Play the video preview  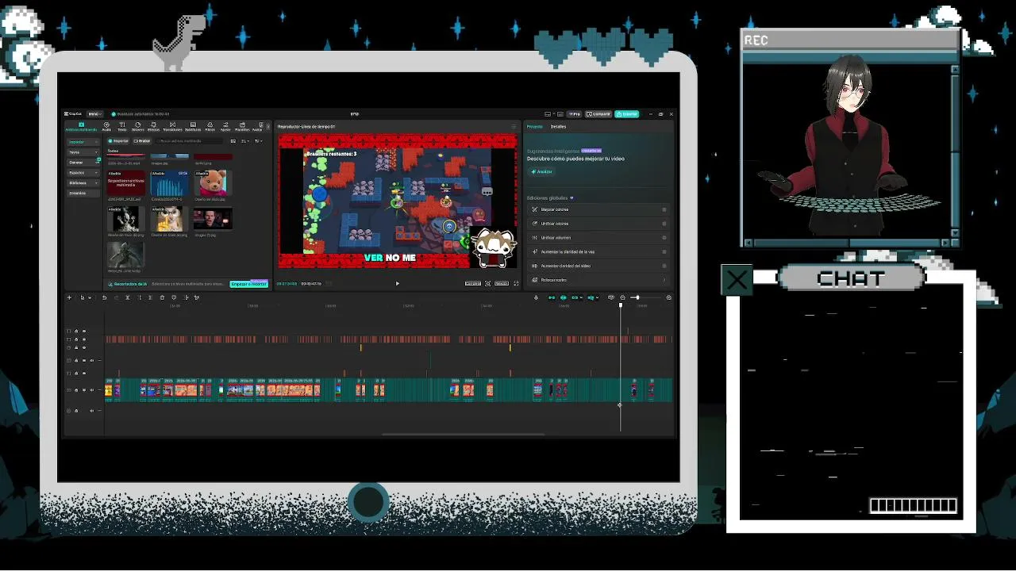click(x=397, y=283)
